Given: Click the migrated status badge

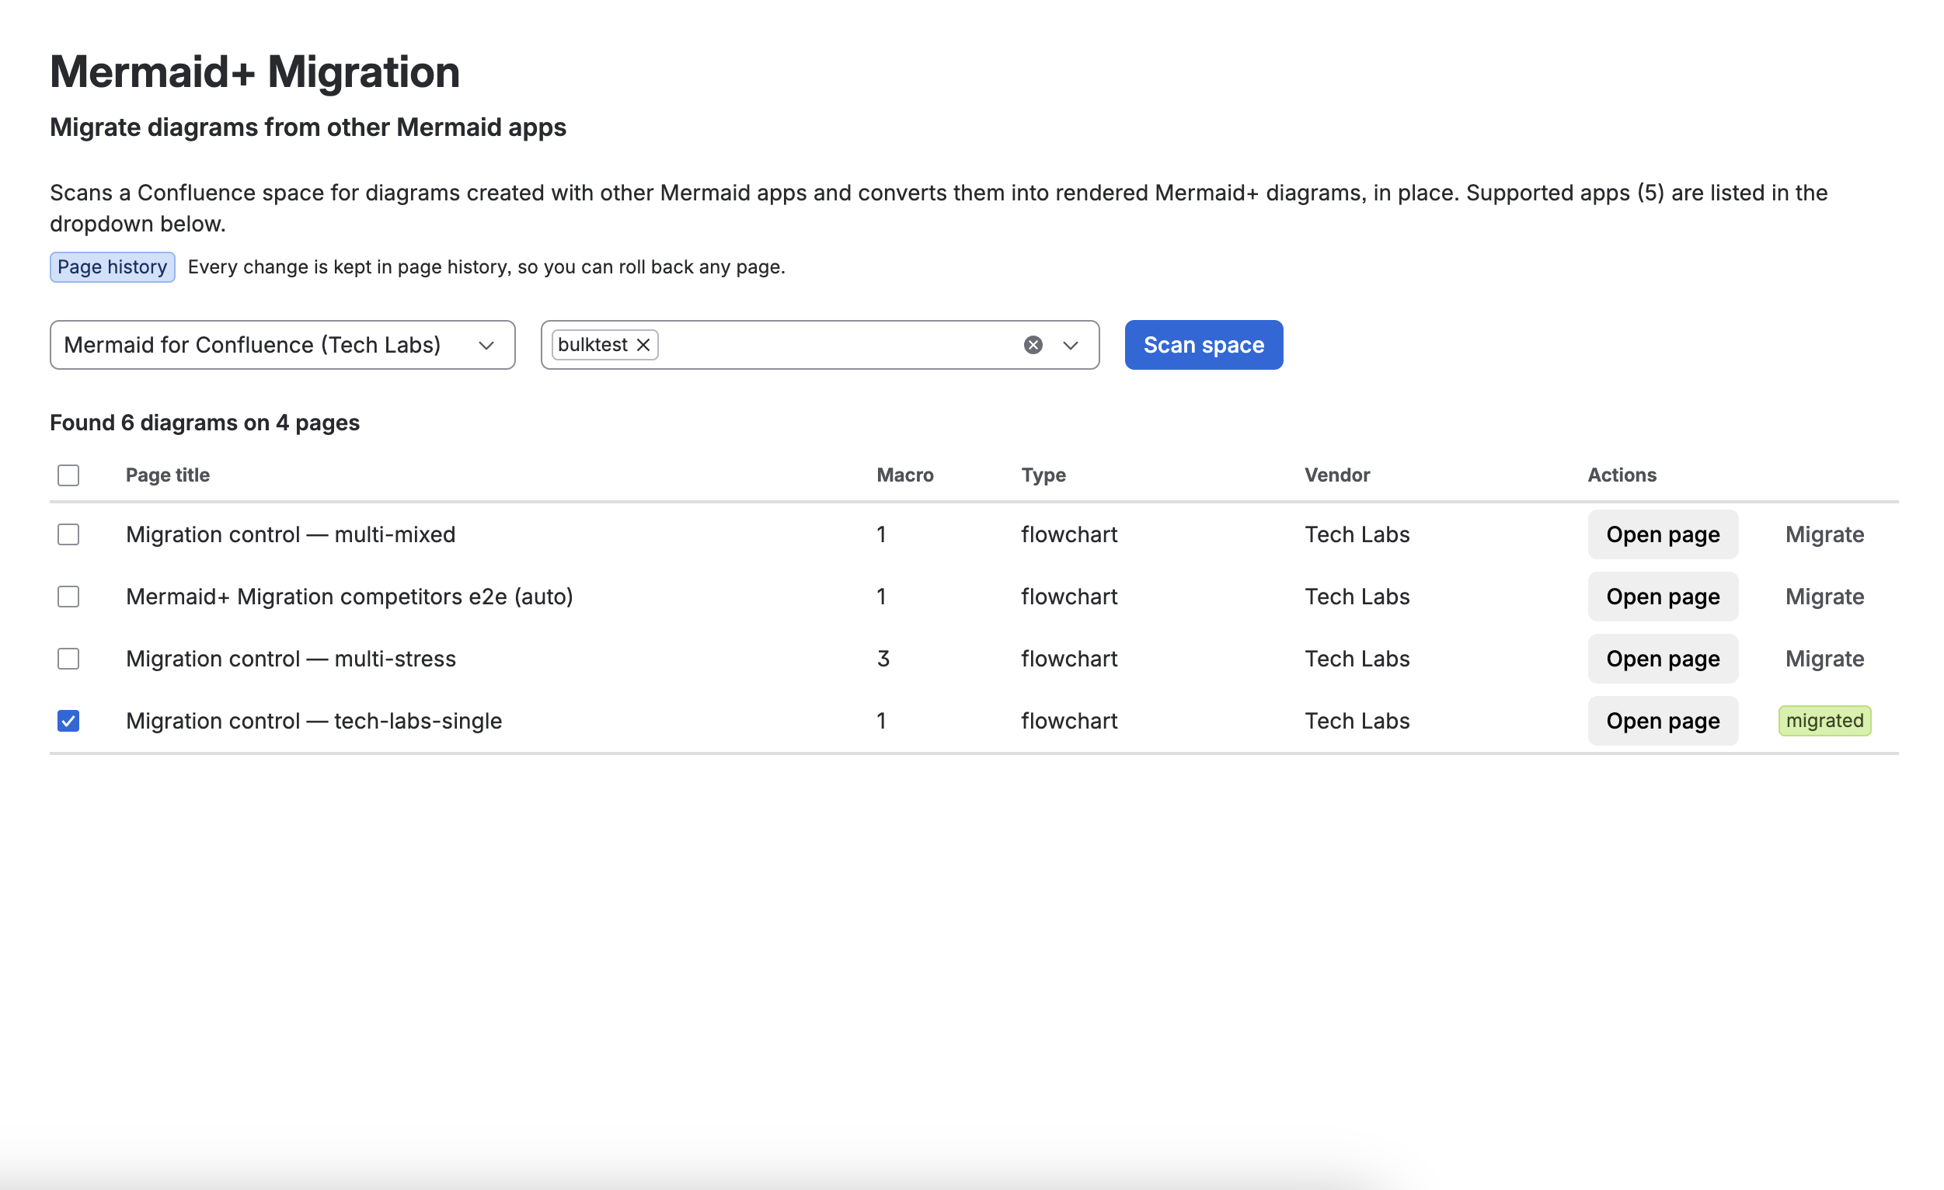Looking at the screenshot, I should [1824, 721].
